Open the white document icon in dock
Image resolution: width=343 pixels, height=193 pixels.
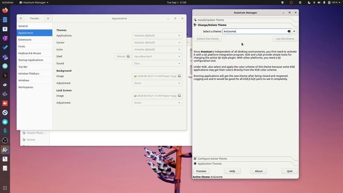pyautogui.click(x=5, y=168)
